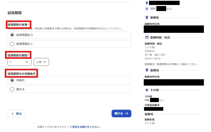This screenshot has width=211, height=132.
Task: Click the right arrow icon in 続ける
Action: coord(126,113)
